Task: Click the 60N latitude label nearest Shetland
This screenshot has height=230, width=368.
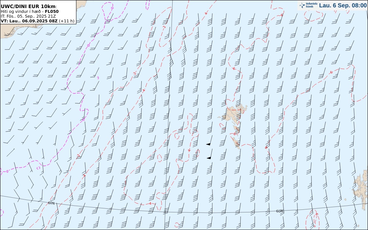Action: [279, 211]
